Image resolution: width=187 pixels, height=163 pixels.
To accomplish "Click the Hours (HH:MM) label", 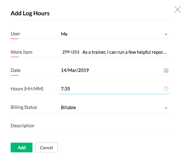I will 27,89.
